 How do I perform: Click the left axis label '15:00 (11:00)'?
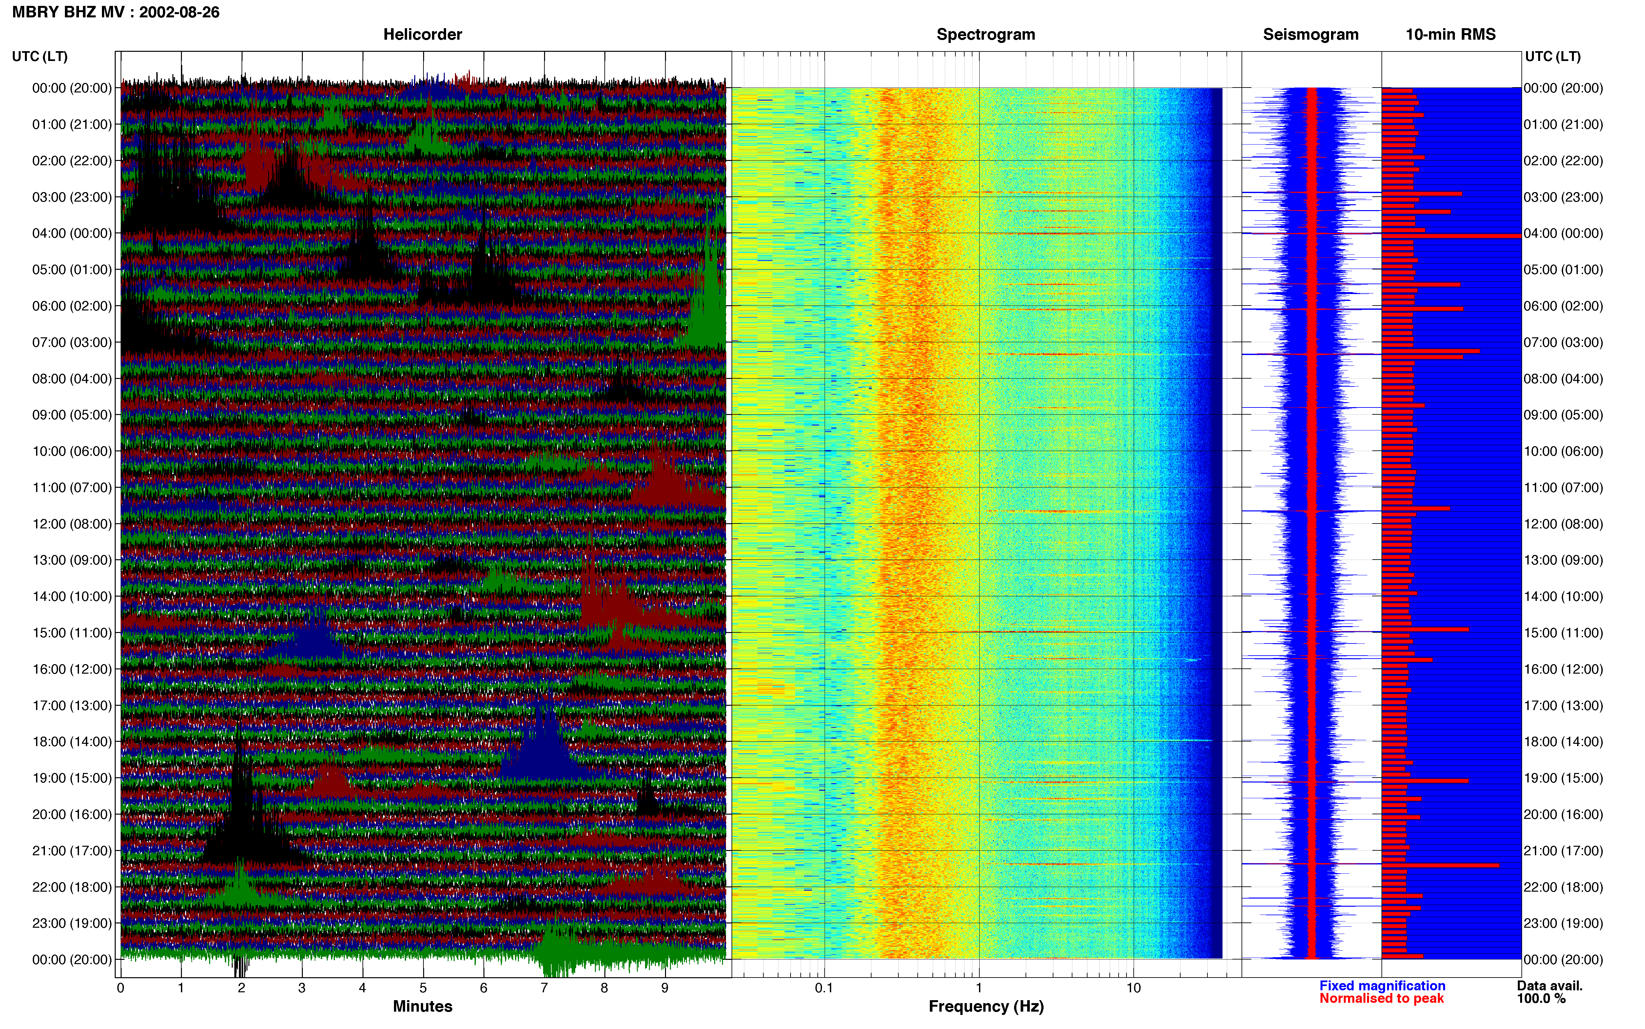(72, 633)
